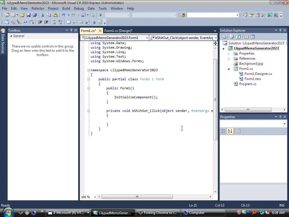The height and width of the screenshot is (217, 289).
Task: Click the Navigate Backward icon
Action: [x=83, y=15]
